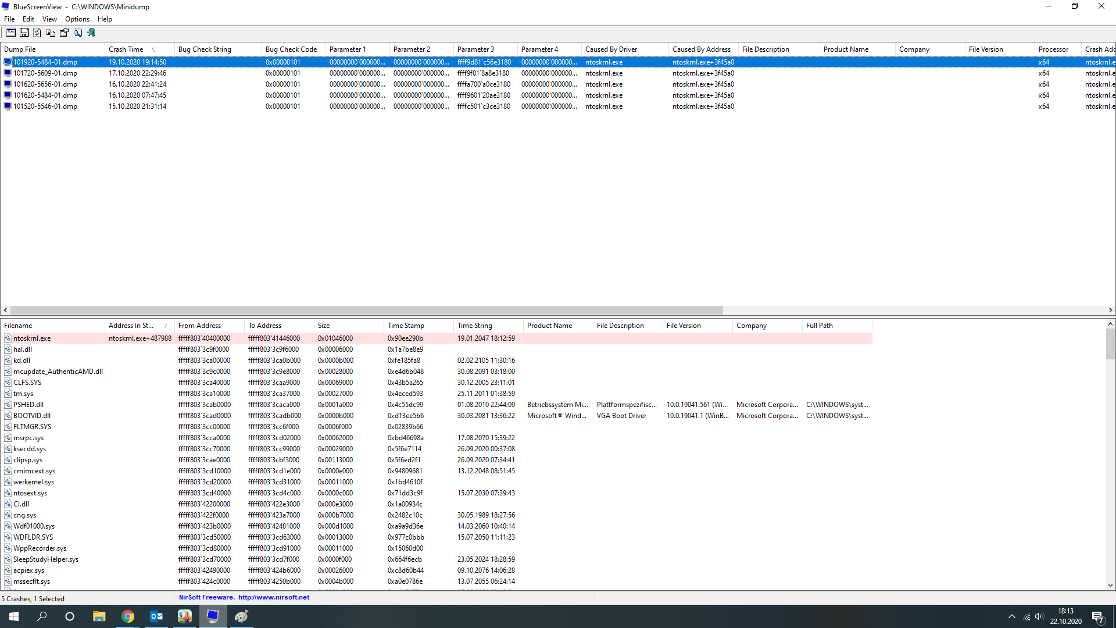Open the Options menu
The image size is (1116, 628).
pyautogui.click(x=77, y=19)
